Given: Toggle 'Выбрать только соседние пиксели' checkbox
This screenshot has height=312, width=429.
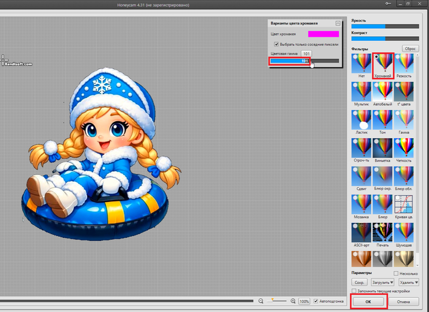Looking at the screenshot, I should 276,45.
